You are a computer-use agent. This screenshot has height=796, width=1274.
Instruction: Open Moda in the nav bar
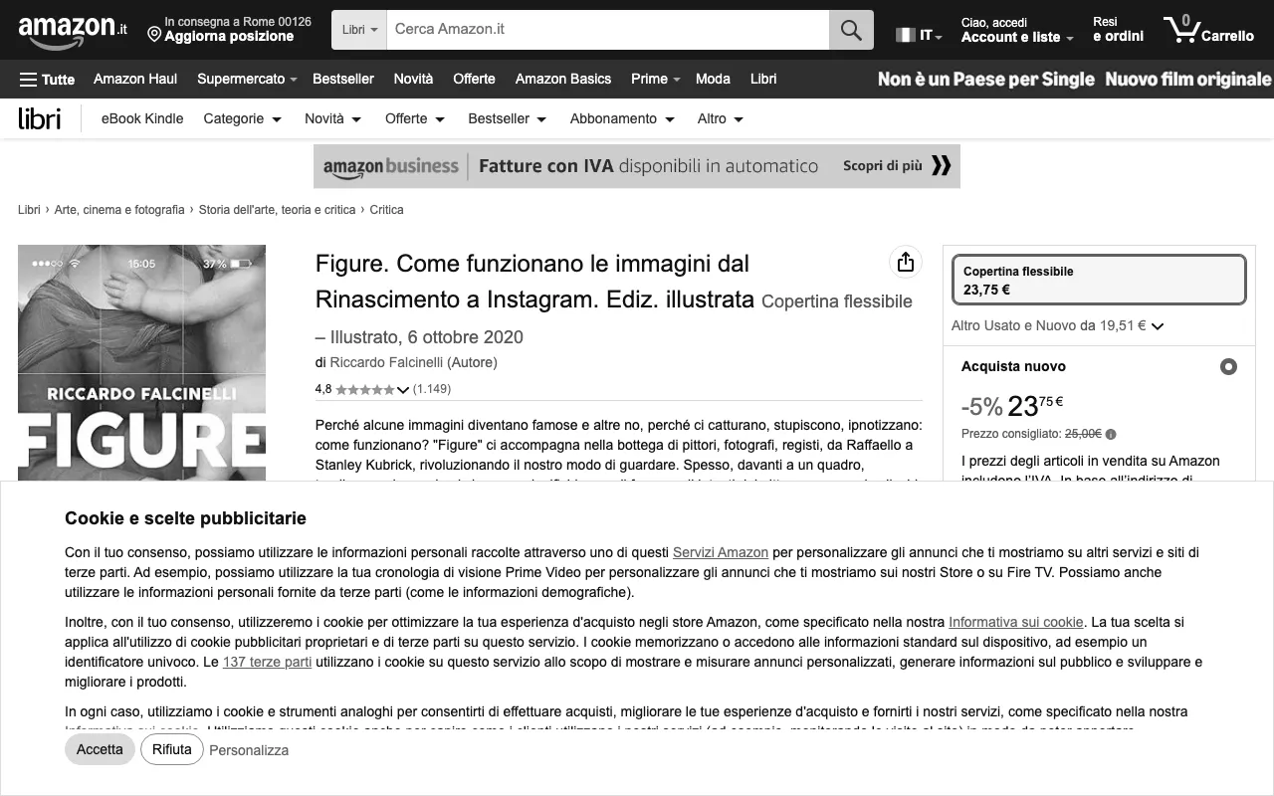(x=713, y=79)
